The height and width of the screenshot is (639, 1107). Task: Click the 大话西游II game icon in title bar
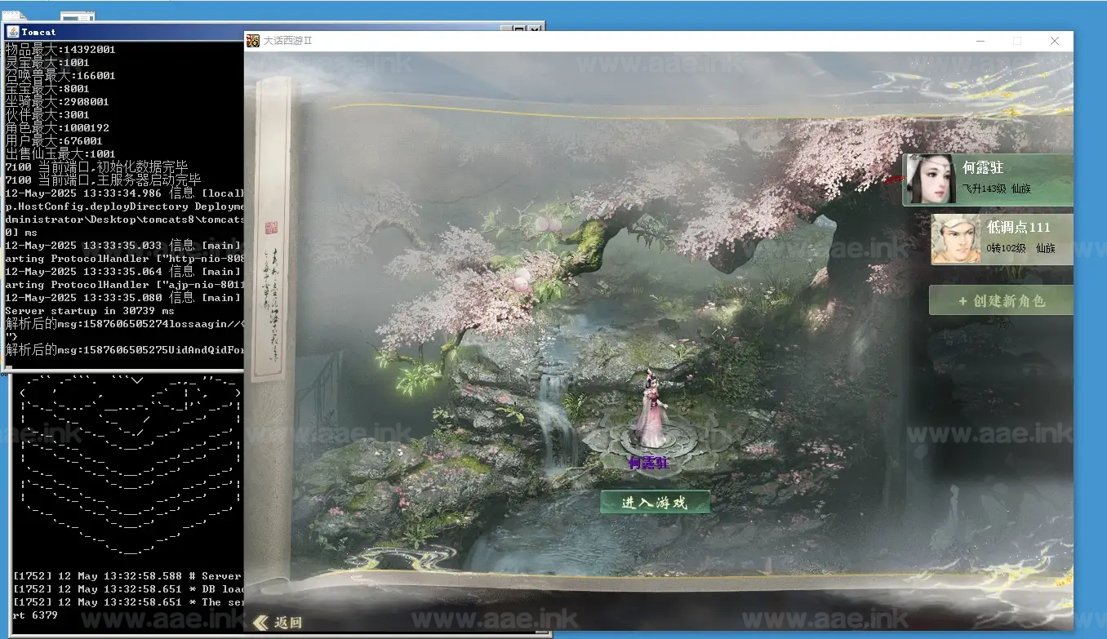click(253, 41)
